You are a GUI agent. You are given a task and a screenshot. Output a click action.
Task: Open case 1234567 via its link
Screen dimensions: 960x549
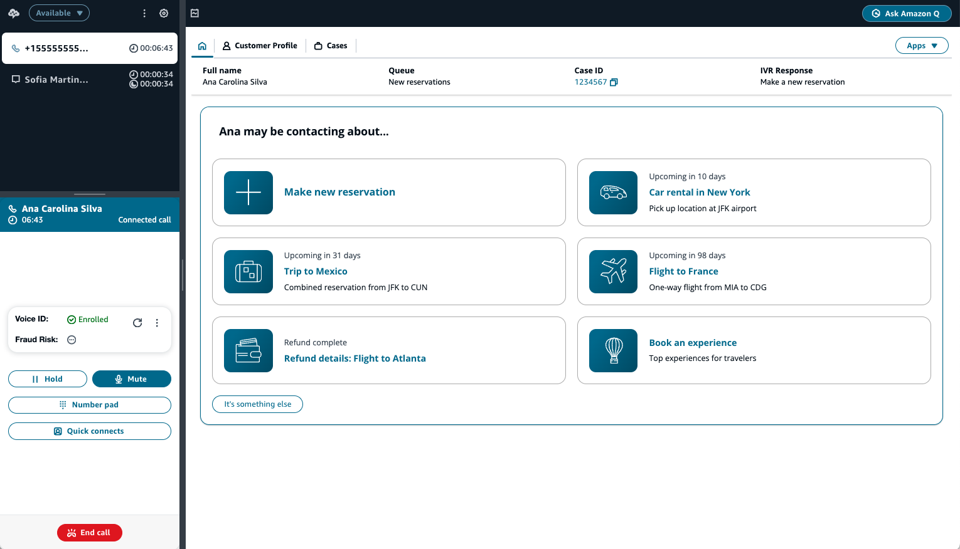(591, 82)
